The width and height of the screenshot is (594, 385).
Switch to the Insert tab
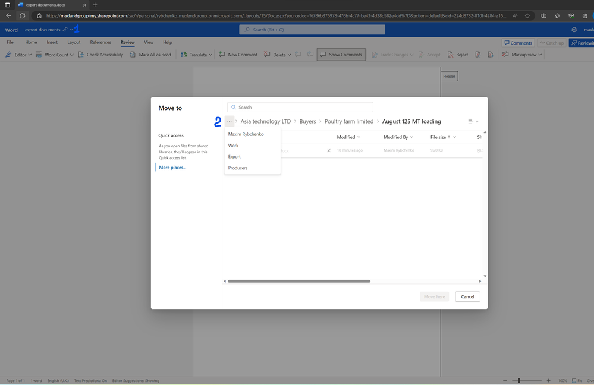point(52,42)
